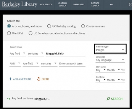
Task: Select UC Berkeley catalog radio button
Action: (49, 26)
